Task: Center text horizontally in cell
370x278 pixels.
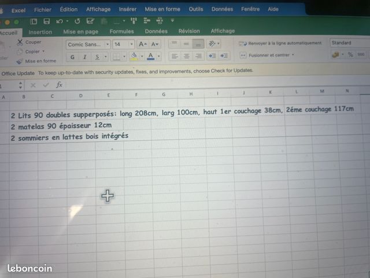Action: tap(186, 56)
